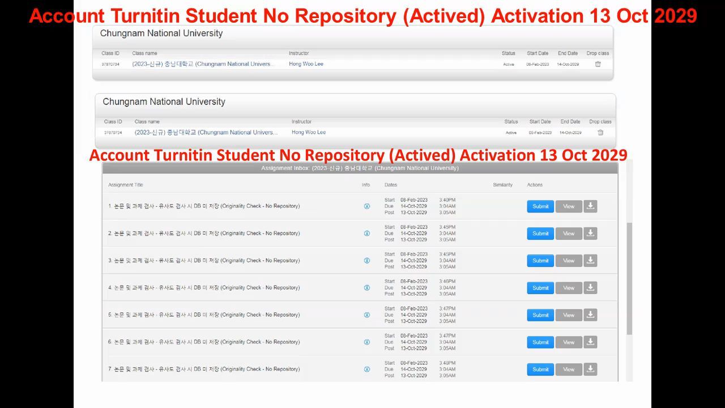
Task: Click Actions column header
Action: (535, 185)
